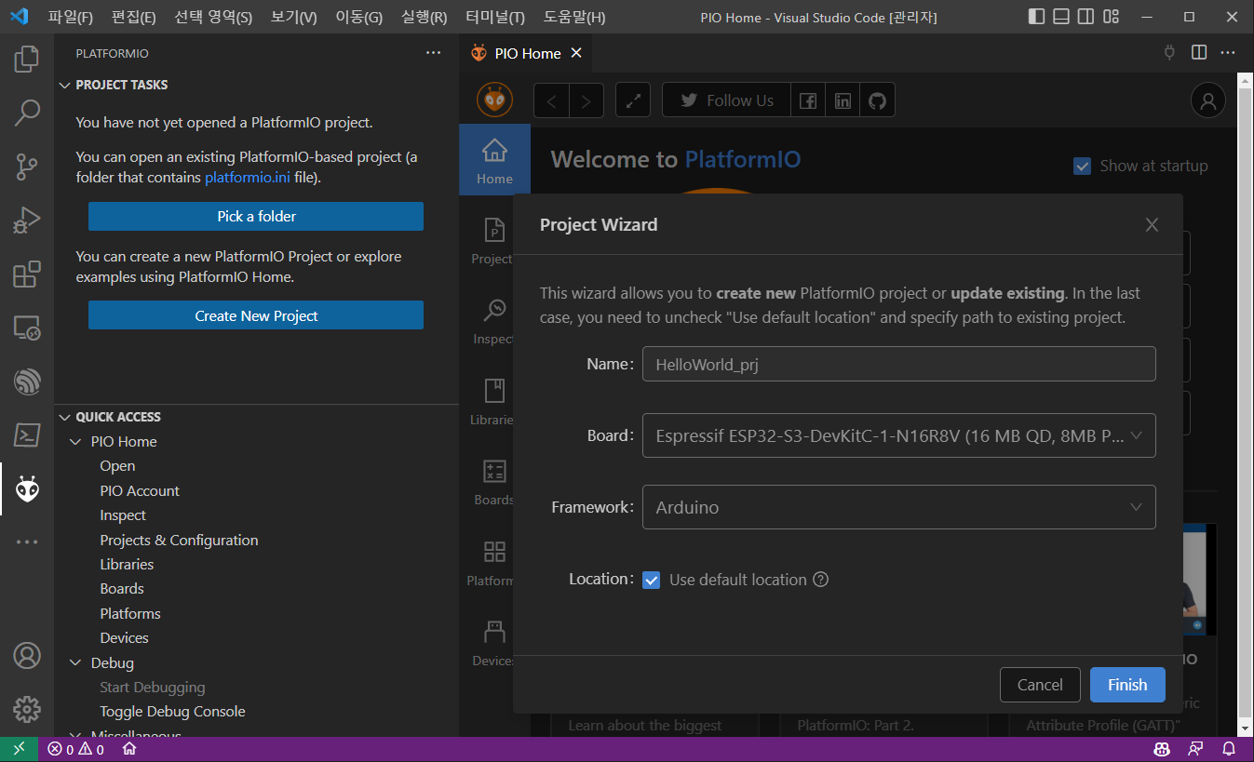Open PLATFORMIO panel more actions ellipsis
The height and width of the screenshot is (762, 1254).
[x=433, y=53]
